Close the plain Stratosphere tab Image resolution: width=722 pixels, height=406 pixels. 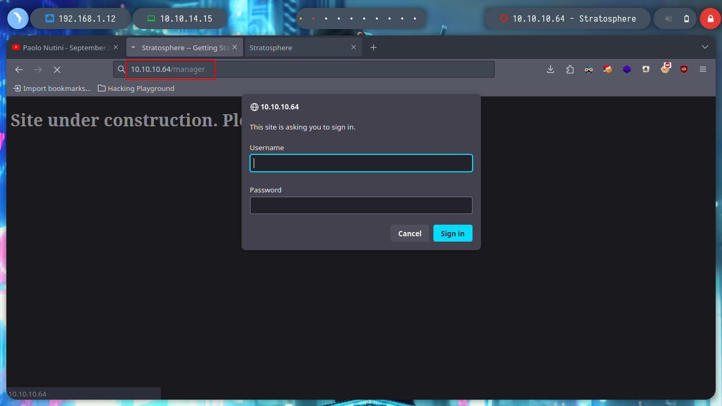[354, 47]
